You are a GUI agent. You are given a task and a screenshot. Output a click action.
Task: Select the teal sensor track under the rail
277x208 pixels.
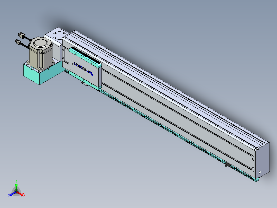tap(160, 126)
